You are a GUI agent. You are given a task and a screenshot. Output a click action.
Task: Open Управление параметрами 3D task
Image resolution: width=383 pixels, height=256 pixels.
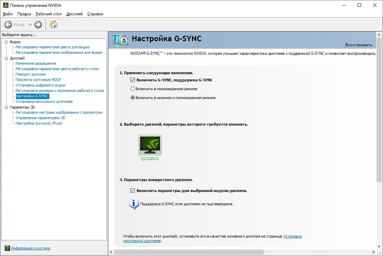click(40, 118)
